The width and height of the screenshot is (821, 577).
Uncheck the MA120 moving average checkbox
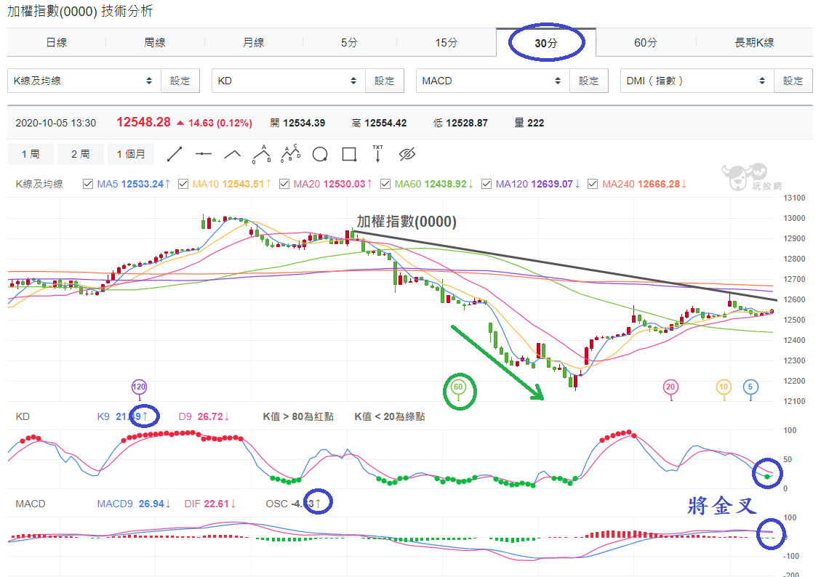point(486,184)
